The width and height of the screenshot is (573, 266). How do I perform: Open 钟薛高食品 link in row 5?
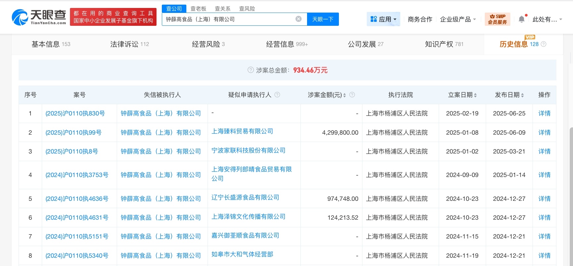[161, 199]
